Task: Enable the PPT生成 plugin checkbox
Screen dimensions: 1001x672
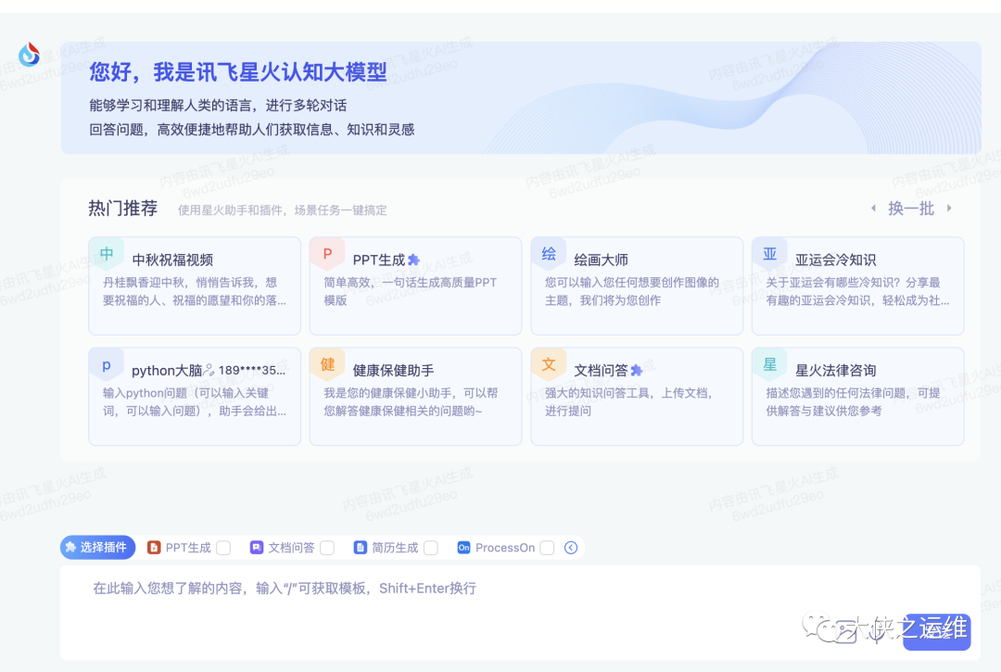Action: (x=223, y=548)
